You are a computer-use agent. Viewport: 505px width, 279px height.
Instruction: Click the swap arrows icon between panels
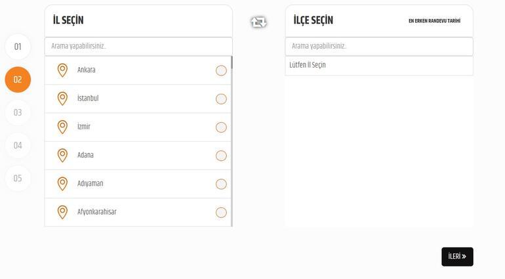pyautogui.click(x=258, y=22)
